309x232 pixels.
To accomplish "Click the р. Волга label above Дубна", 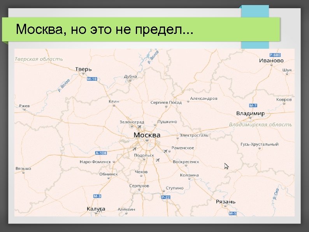I will (x=153, y=57).
